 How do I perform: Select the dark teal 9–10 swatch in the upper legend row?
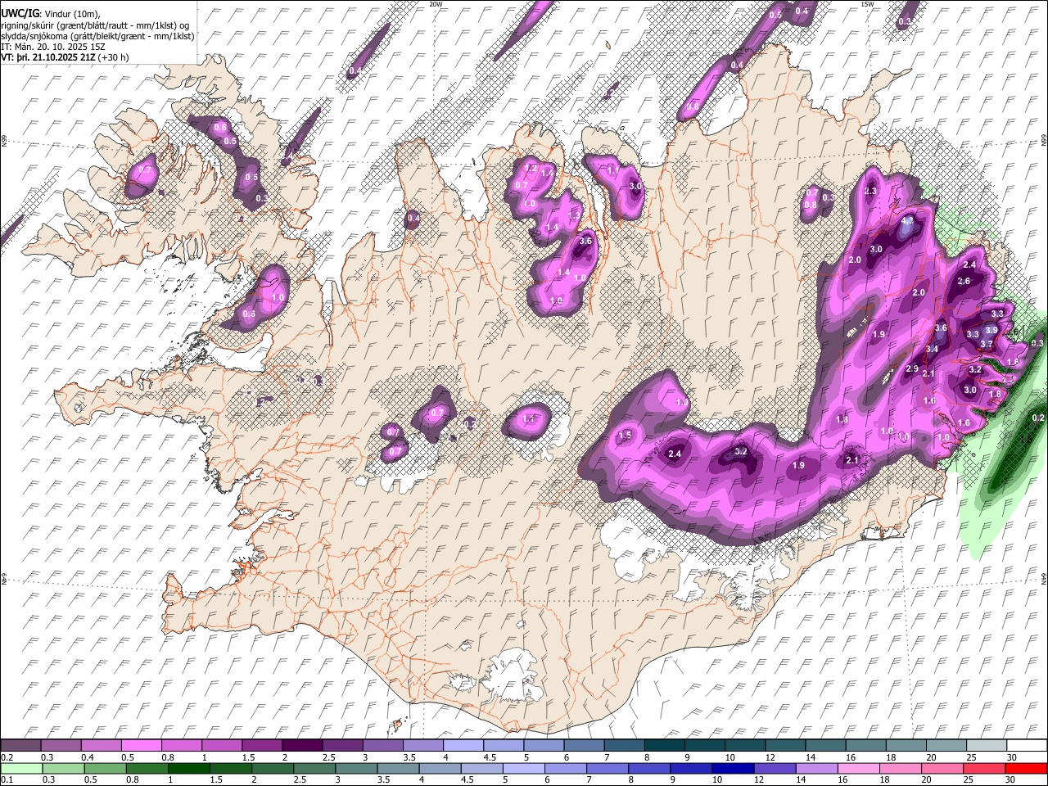pos(704,746)
